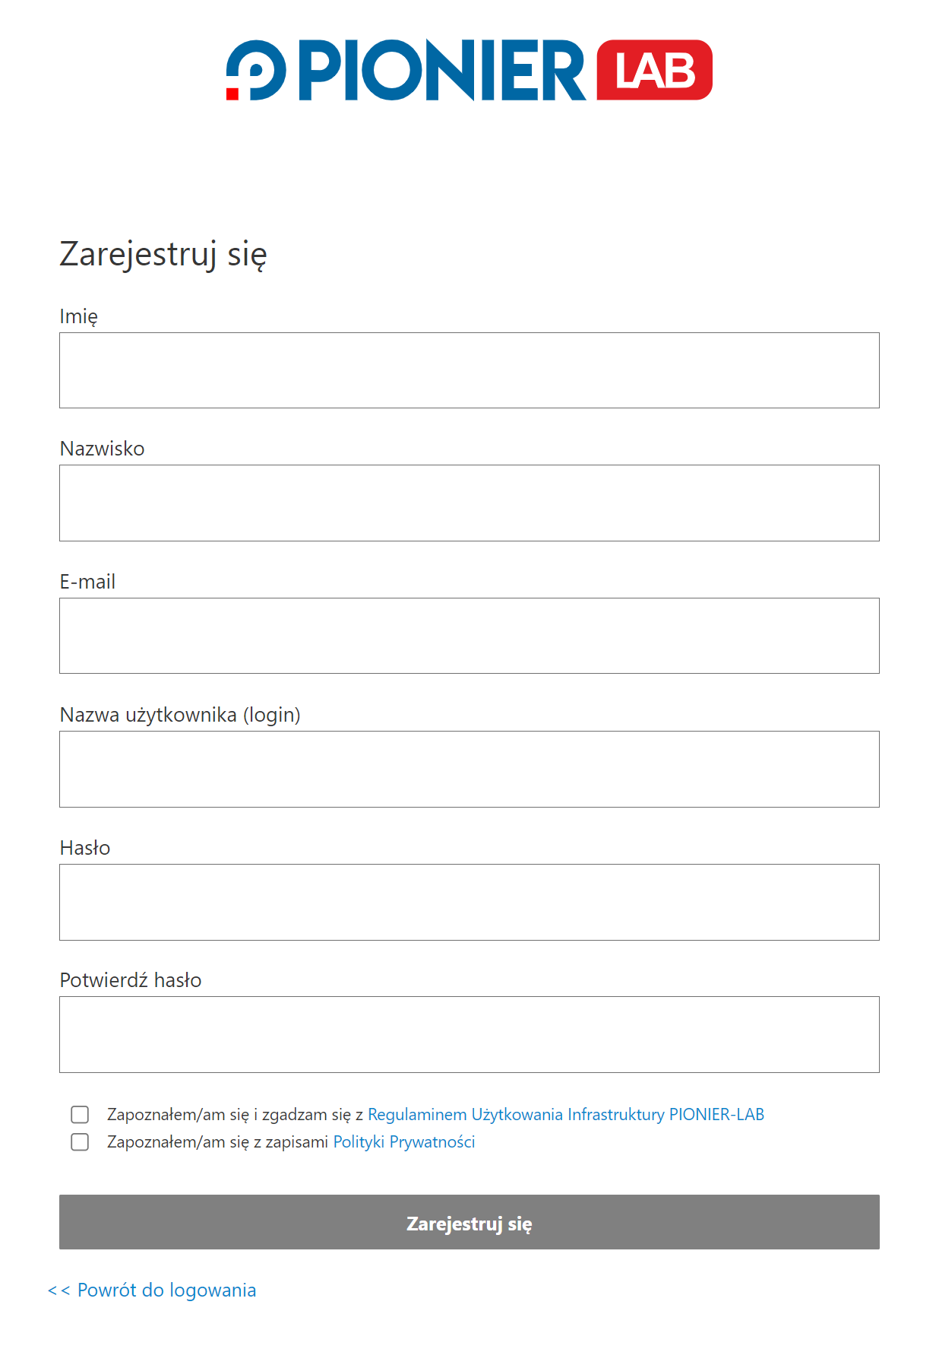The height and width of the screenshot is (1346, 939).
Task: Click the Nazwisko field label
Action: (x=103, y=449)
